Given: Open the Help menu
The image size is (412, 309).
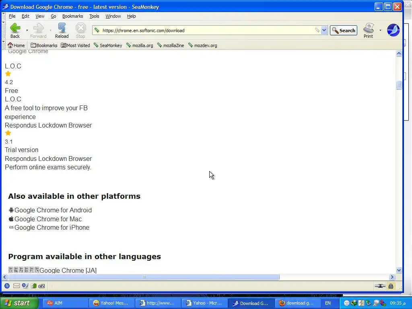Looking at the screenshot, I should point(132,16).
